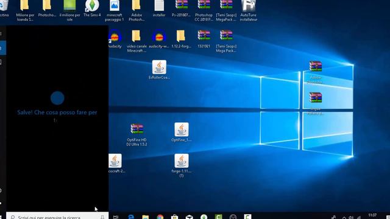The height and width of the screenshot is (219, 390).
Task: Select the 'Adobe Photosho...' archive on the right side
Action: 316,67
